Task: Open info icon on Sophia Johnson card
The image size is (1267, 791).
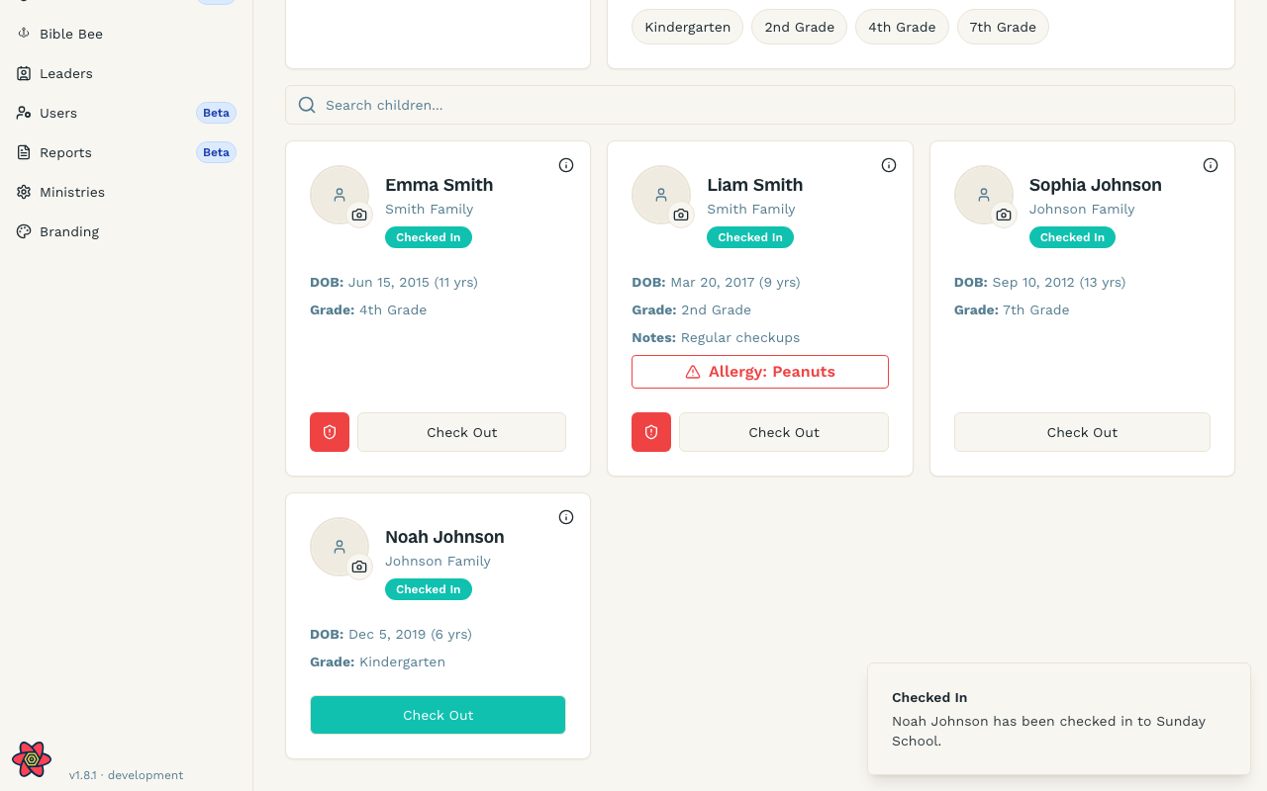Action: click(x=1211, y=165)
